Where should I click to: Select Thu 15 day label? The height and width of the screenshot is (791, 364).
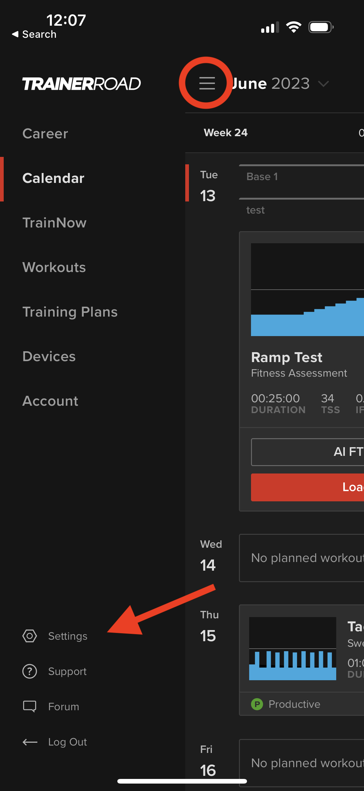point(209,626)
